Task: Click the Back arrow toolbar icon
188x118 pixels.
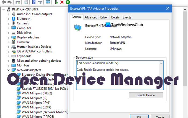Action: pos(3,2)
